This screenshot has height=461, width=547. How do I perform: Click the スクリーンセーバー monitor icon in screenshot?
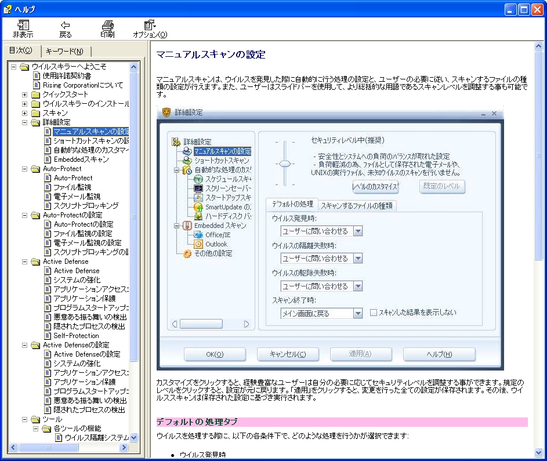198,188
